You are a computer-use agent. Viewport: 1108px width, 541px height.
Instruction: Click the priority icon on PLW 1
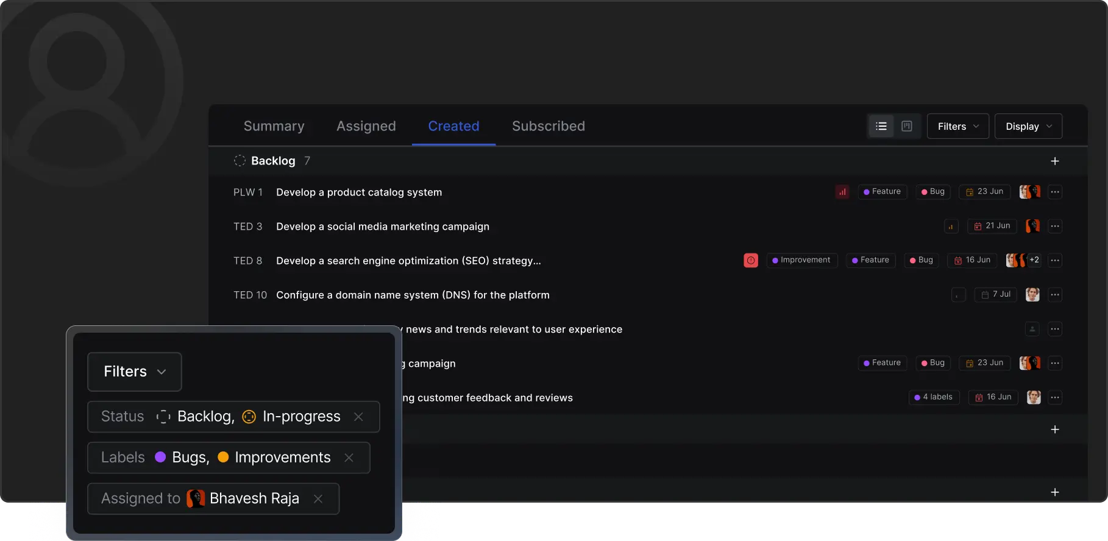[x=842, y=192]
